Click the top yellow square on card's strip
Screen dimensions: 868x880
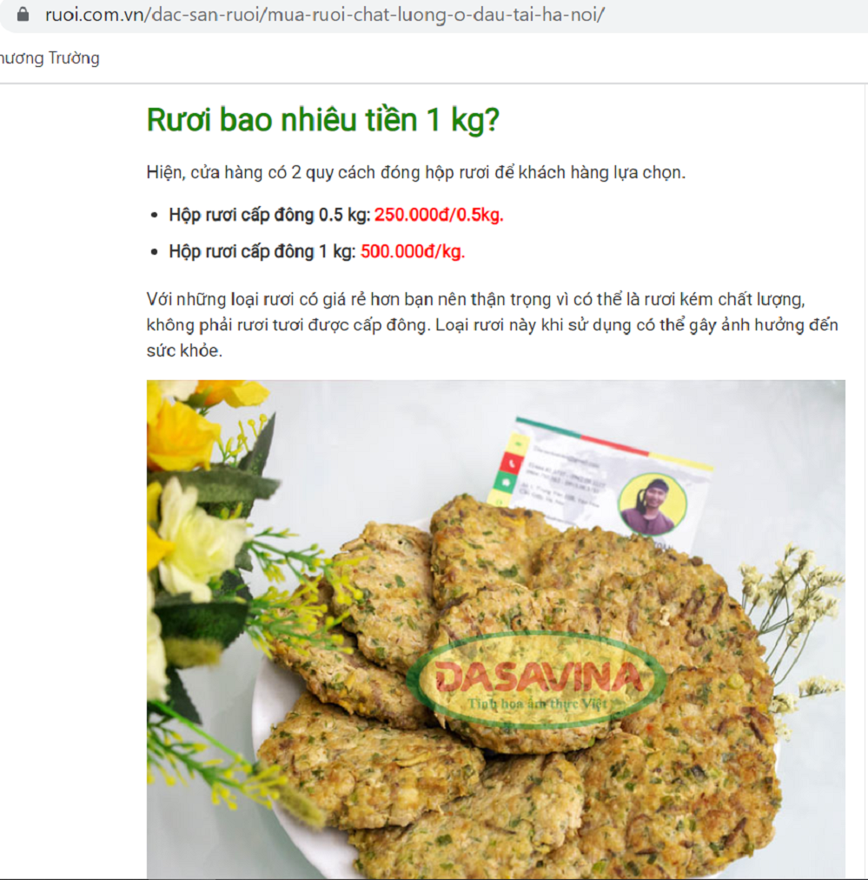tap(519, 443)
